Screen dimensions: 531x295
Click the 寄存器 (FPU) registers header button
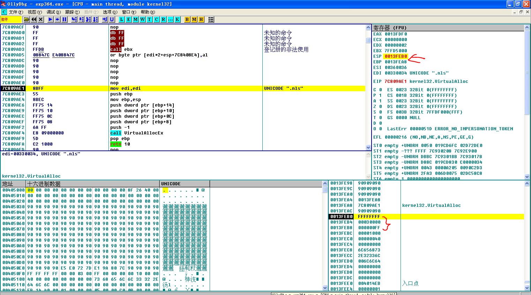pos(448,28)
